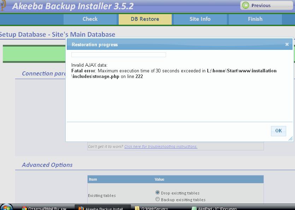This screenshot has width=295, height=210.
Task: Click the 'Advanced Options' heading
Action: click(x=47, y=165)
